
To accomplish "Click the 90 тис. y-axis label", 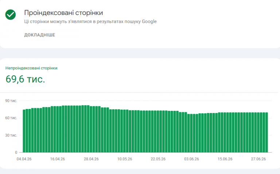I will pos(11,101).
